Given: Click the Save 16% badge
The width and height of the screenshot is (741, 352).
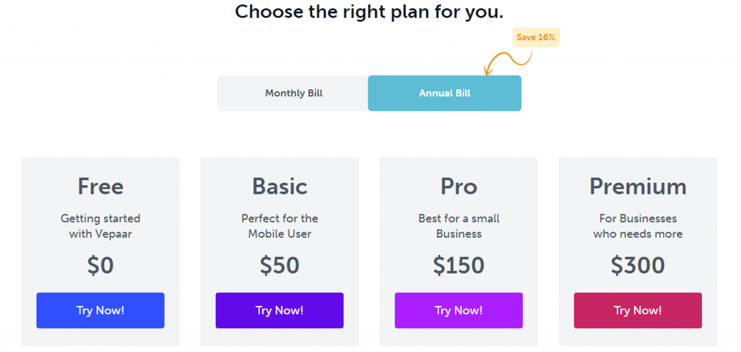Looking at the screenshot, I should coord(536,37).
